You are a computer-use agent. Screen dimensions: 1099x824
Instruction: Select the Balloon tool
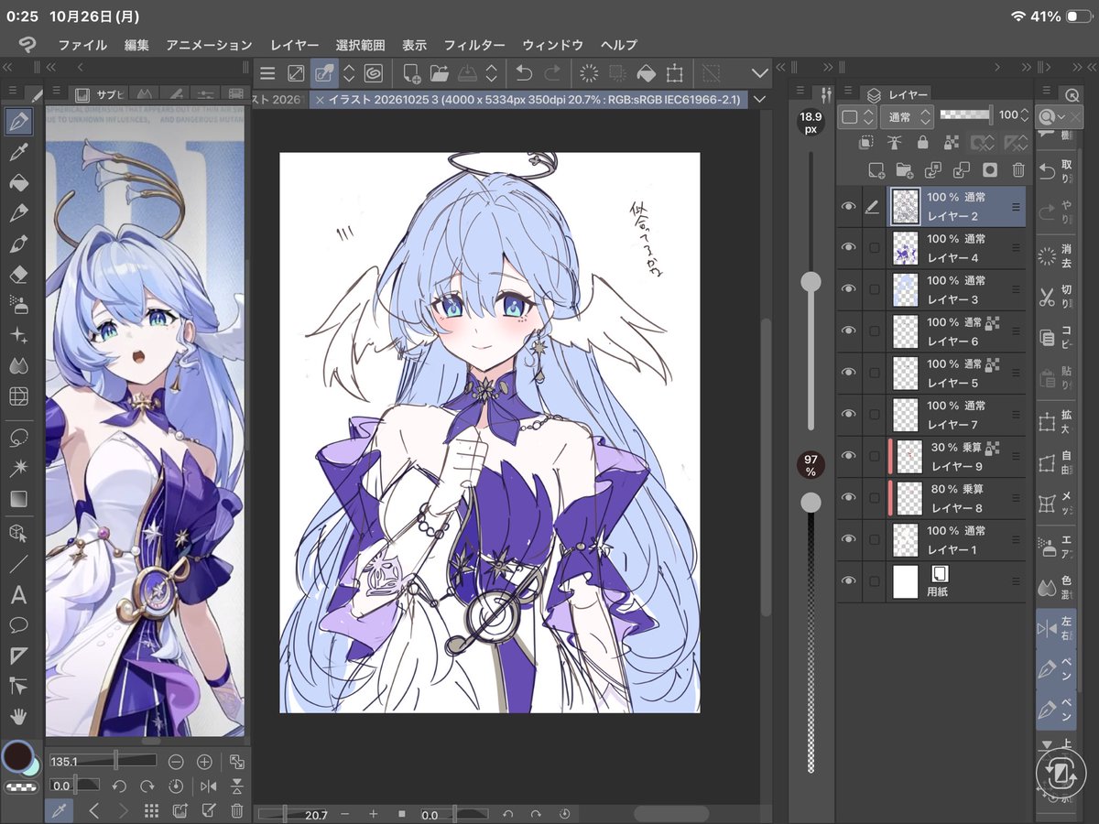pyautogui.click(x=18, y=625)
